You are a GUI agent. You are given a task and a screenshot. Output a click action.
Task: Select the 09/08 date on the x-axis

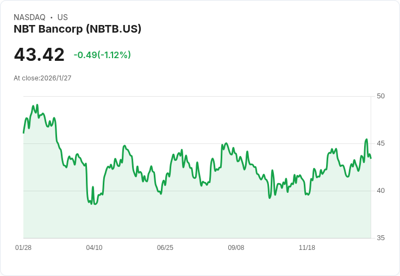[236, 248]
